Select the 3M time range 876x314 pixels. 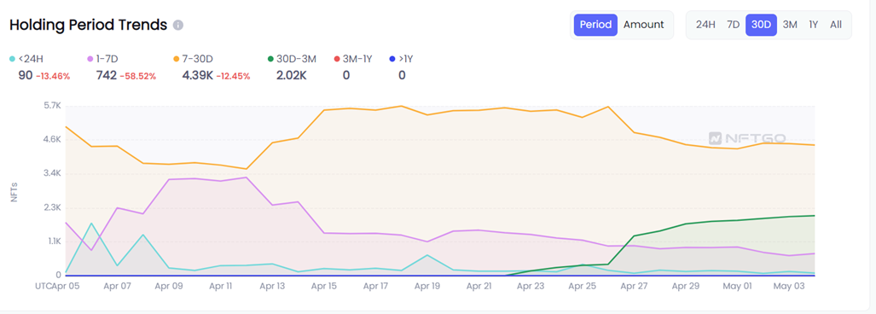789,25
